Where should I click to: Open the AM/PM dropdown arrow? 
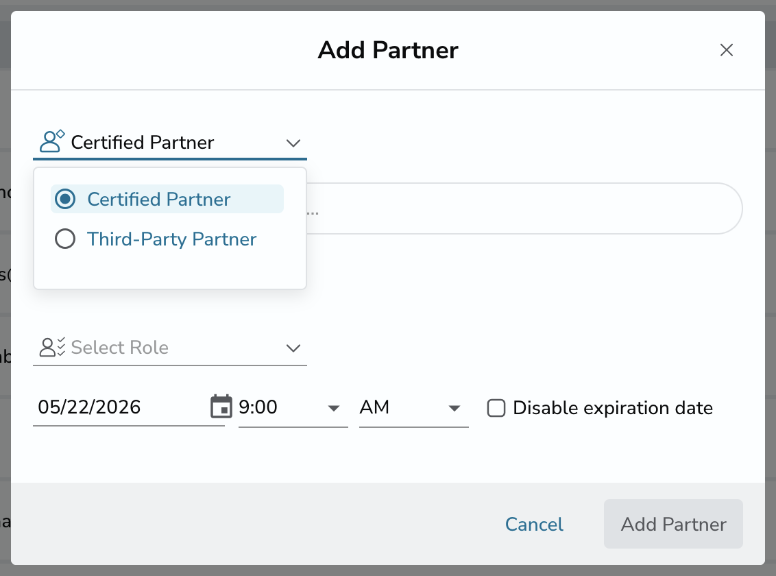point(454,408)
